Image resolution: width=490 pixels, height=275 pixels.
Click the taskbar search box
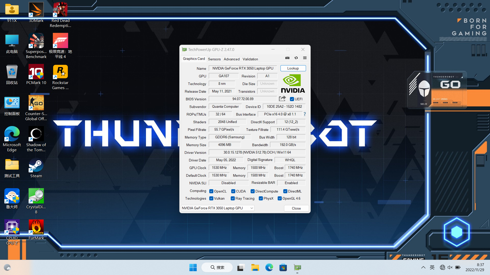coord(217,267)
